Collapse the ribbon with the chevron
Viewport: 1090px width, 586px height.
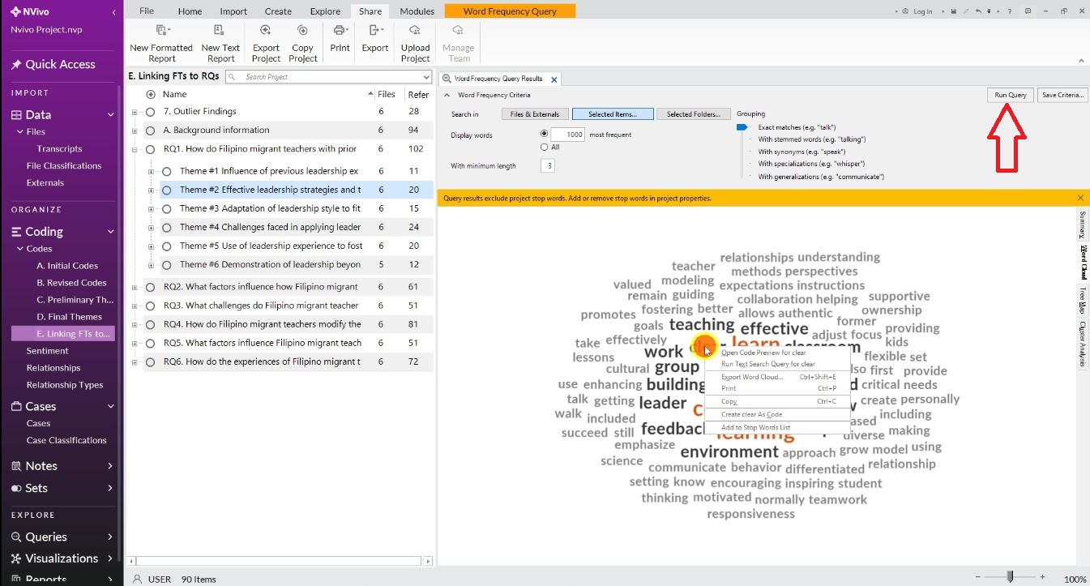(1080, 60)
